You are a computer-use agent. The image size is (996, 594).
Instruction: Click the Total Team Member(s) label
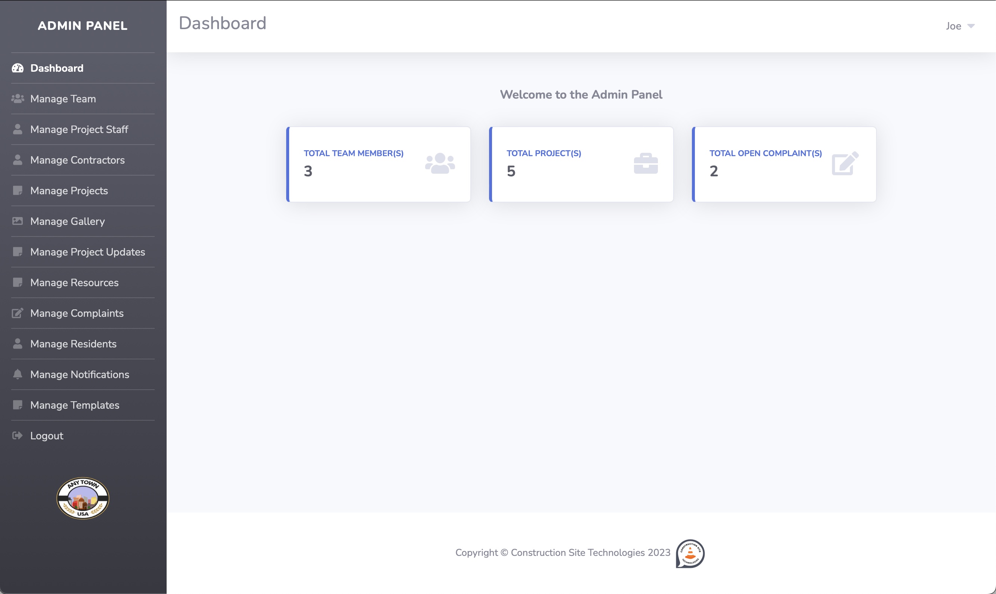point(353,153)
